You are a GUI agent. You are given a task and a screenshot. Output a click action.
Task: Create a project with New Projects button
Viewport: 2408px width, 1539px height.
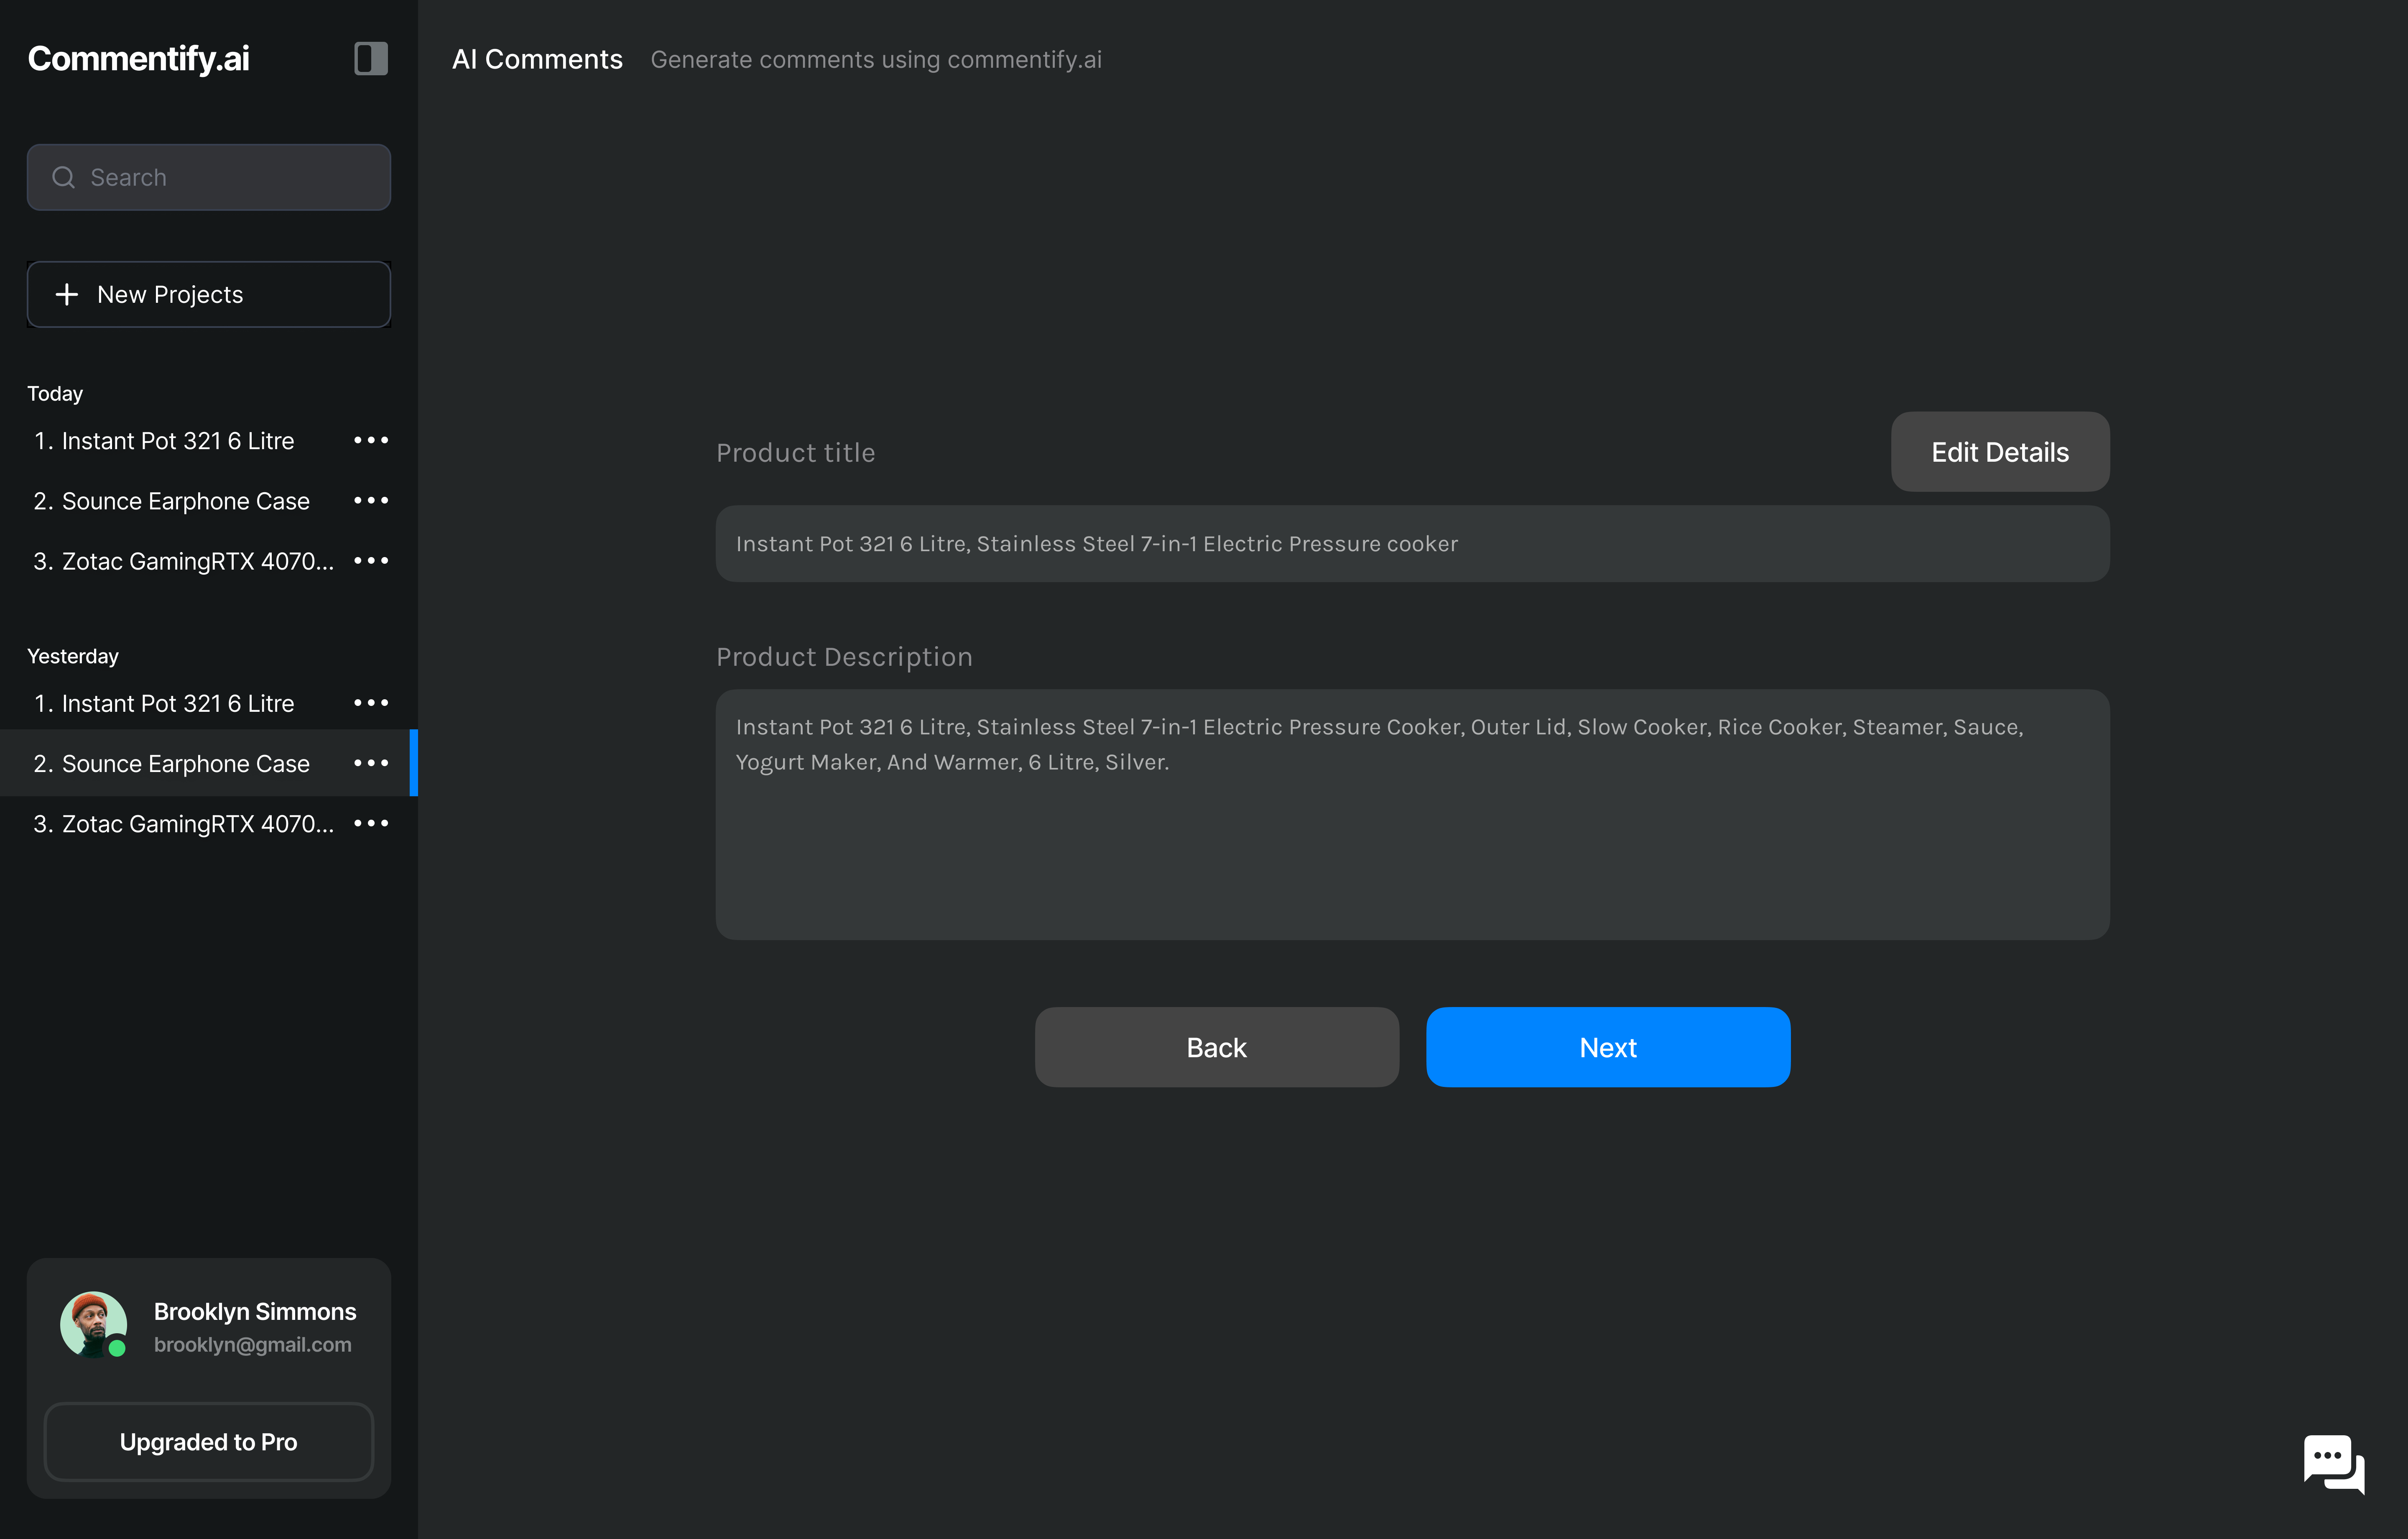209,294
